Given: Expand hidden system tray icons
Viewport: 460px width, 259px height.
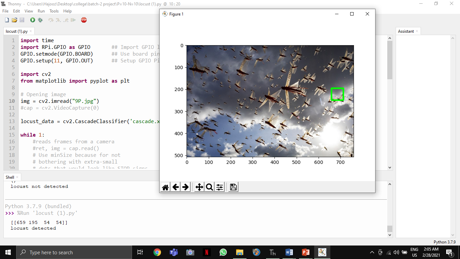Looking at the screenshot, I should [x=372, y=252].
